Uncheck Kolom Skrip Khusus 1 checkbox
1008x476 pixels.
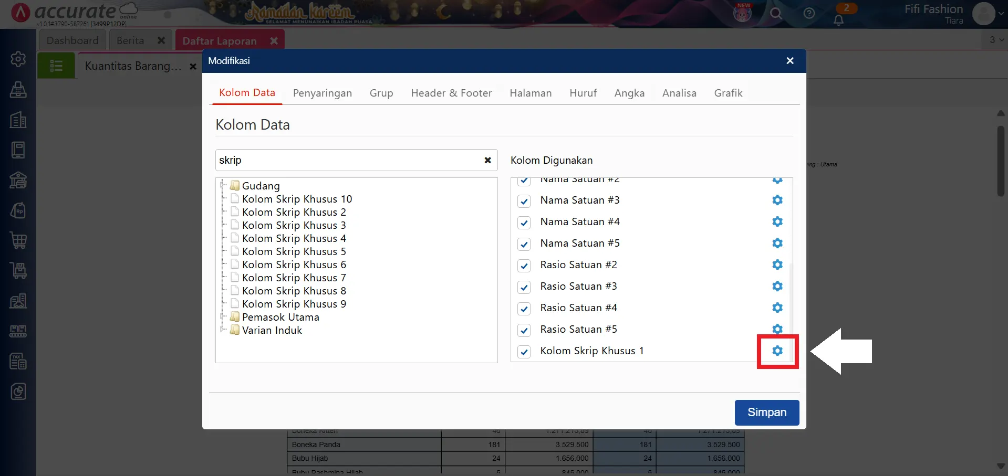click(x=524, y=352)
